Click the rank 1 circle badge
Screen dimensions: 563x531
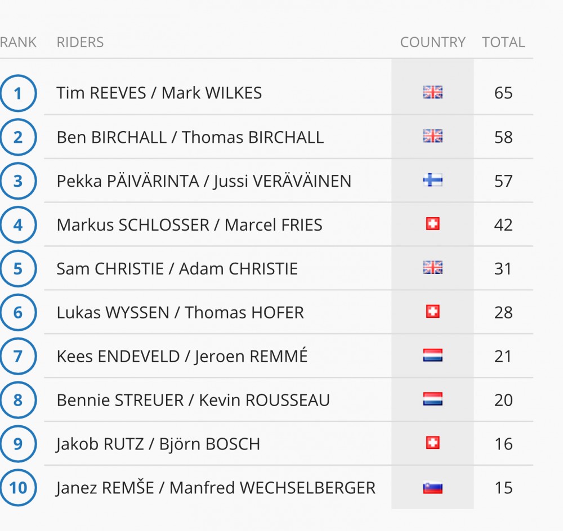18,93
